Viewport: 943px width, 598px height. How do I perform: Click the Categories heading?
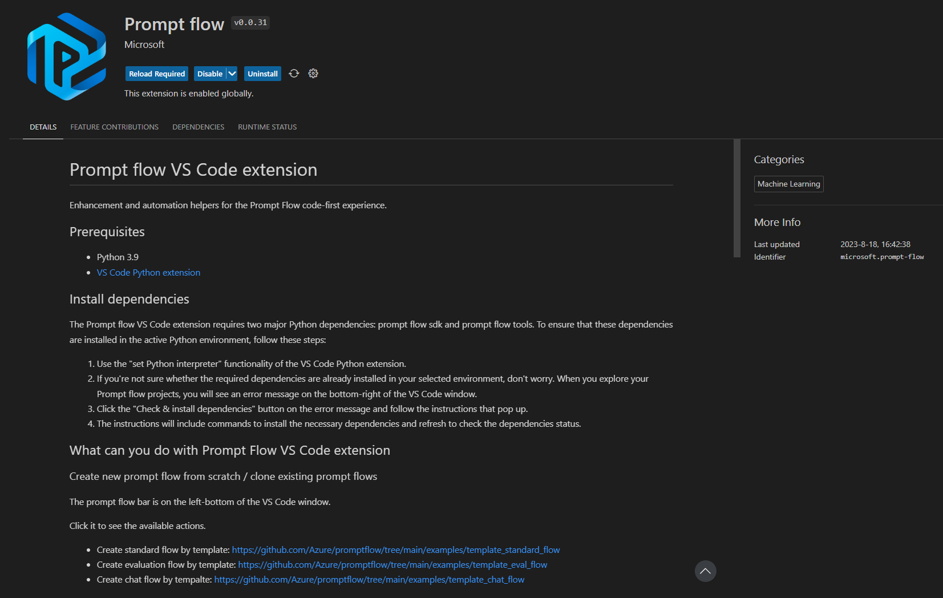pyautogui.click(x=779, y=160)
